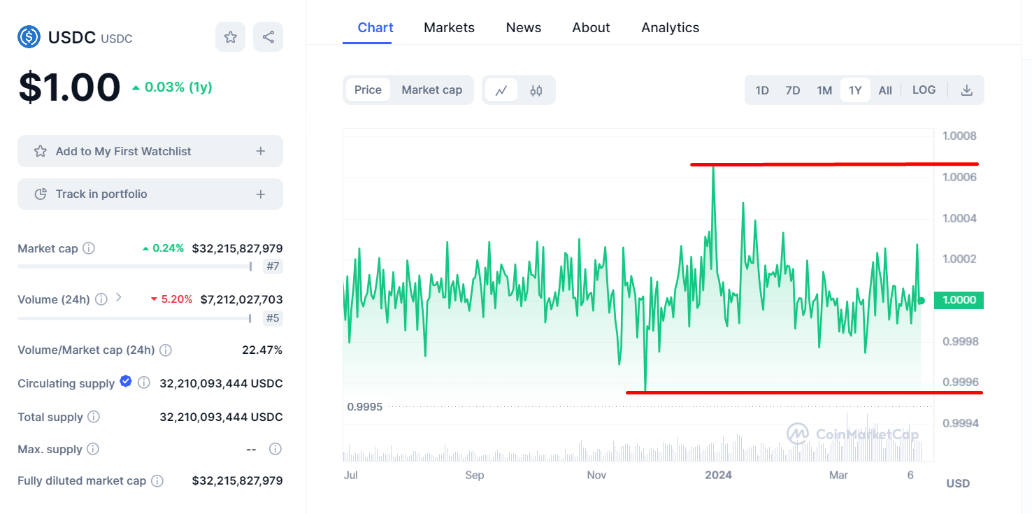Add to My First Watchlist

click(x=150, y=151)
